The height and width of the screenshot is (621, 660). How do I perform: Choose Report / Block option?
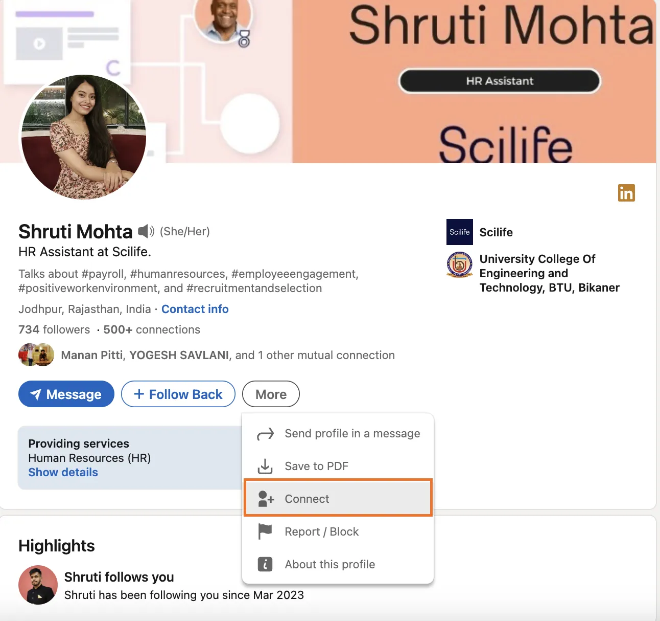[x=338, y=531]
